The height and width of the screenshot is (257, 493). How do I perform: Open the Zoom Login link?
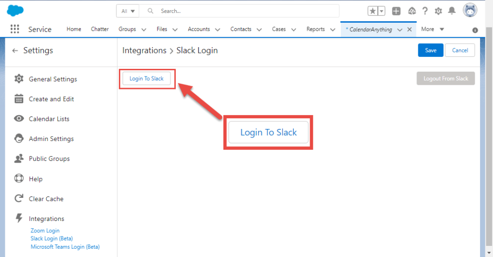(x=45, y=231)
